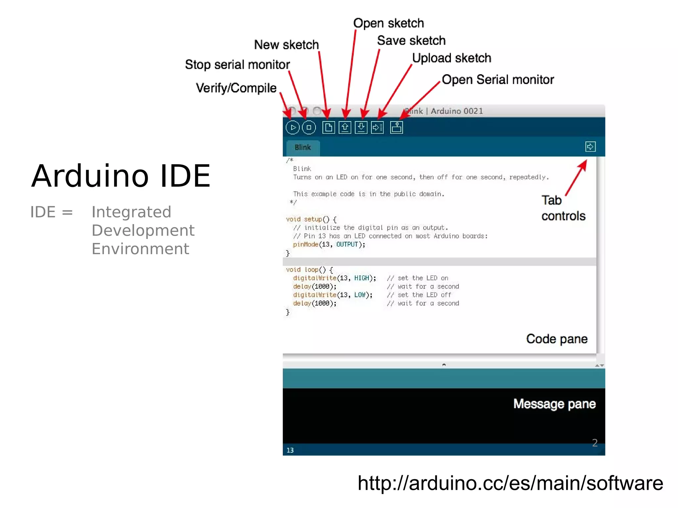Click the digitalWrite(13, HIGH) code line
Screen dimensions: 678x508
tap(334, 278)
